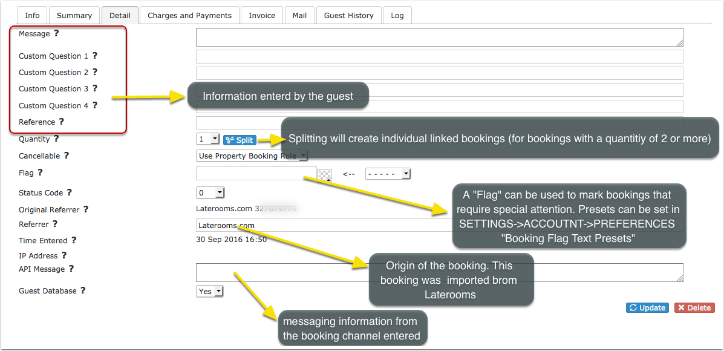This screenshot has height=351, width=724.
Task: Click the Update button
Action: tap(647, 308)
